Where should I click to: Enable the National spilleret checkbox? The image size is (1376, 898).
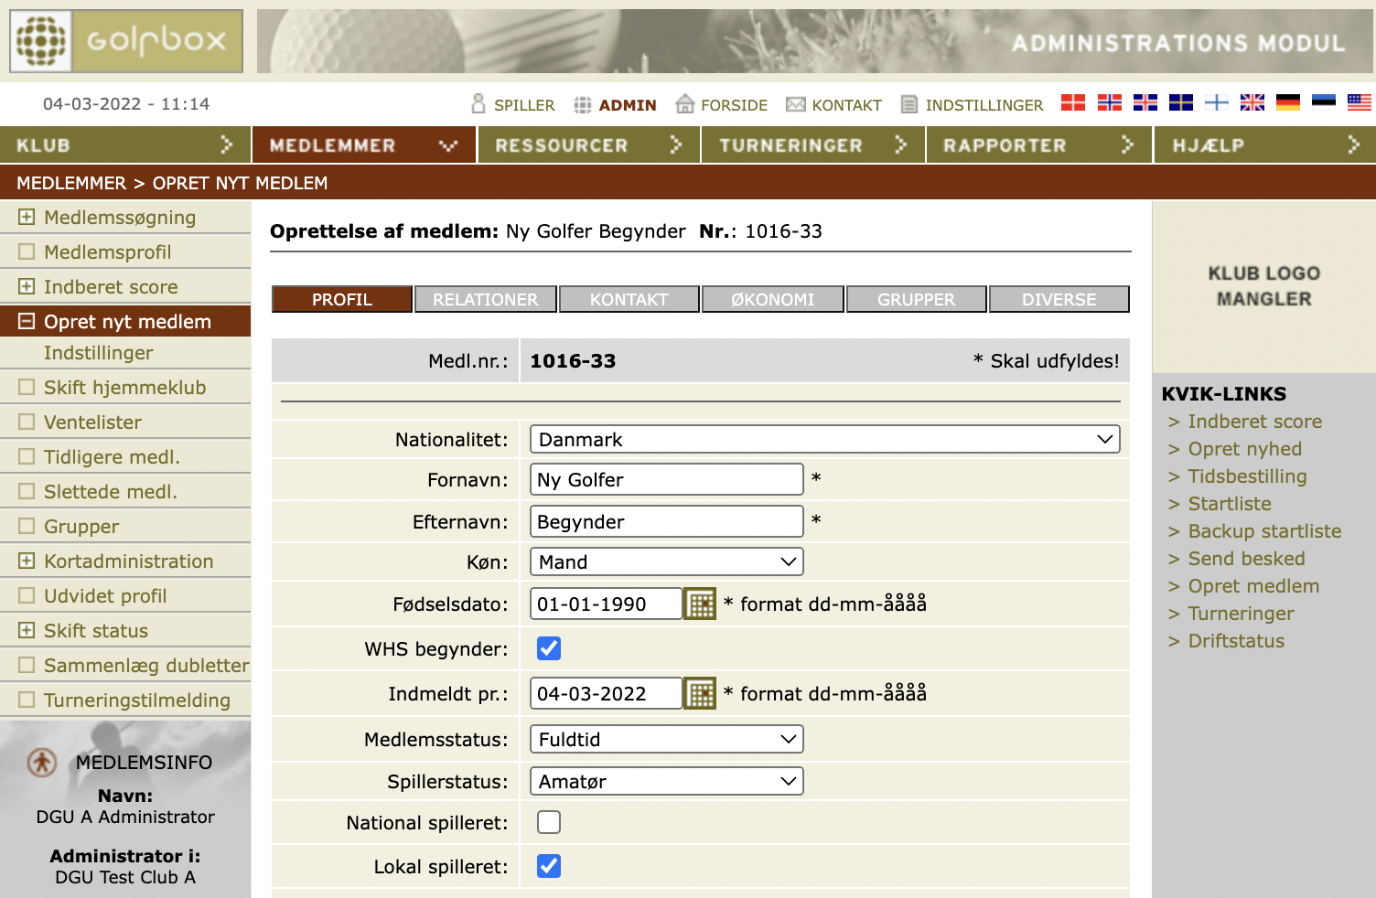pos(549,823)
